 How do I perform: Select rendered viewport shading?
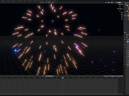tap(121, 2)
